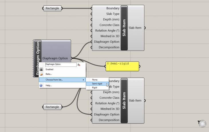Screen dimensions: 209x132
Task: Expand the Choose from list arrow
Action: (83, 80)
